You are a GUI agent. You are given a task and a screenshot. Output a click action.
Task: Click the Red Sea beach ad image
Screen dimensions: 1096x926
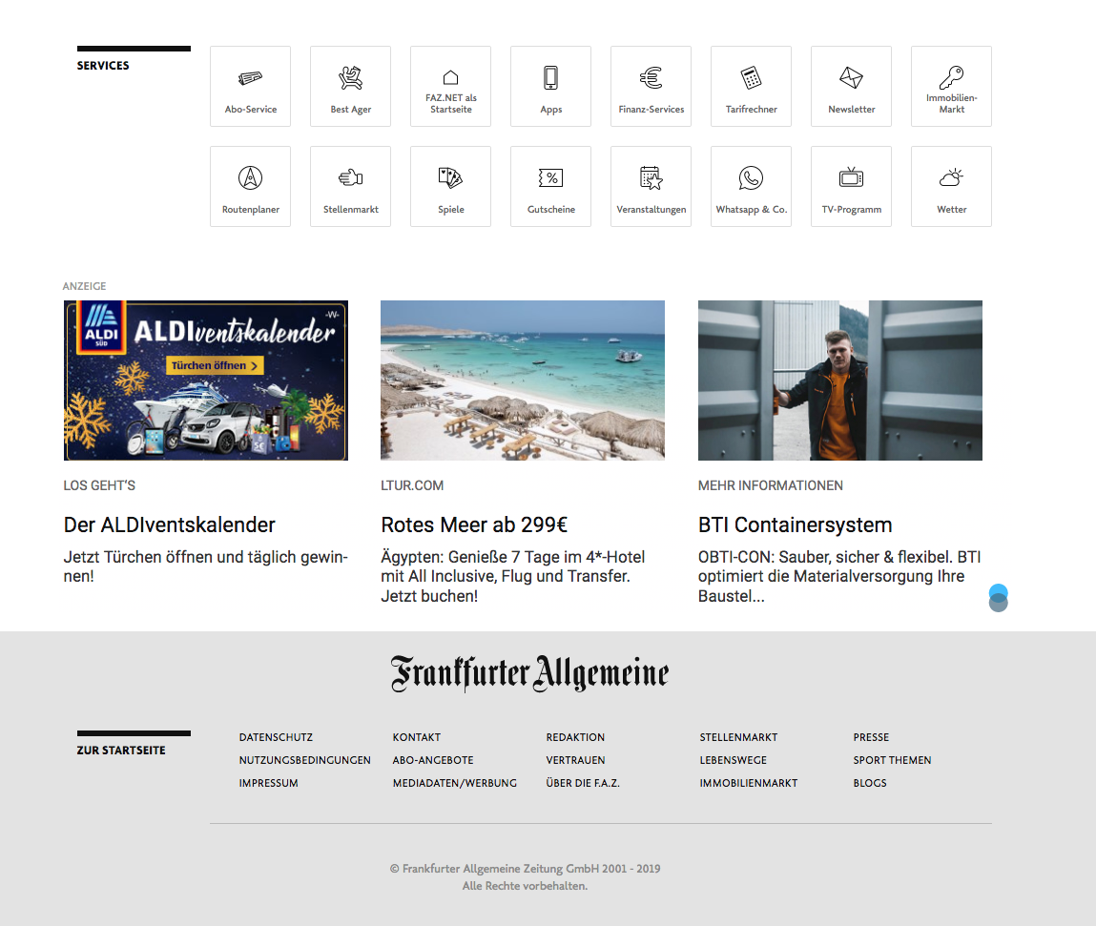tap(523, 381)
